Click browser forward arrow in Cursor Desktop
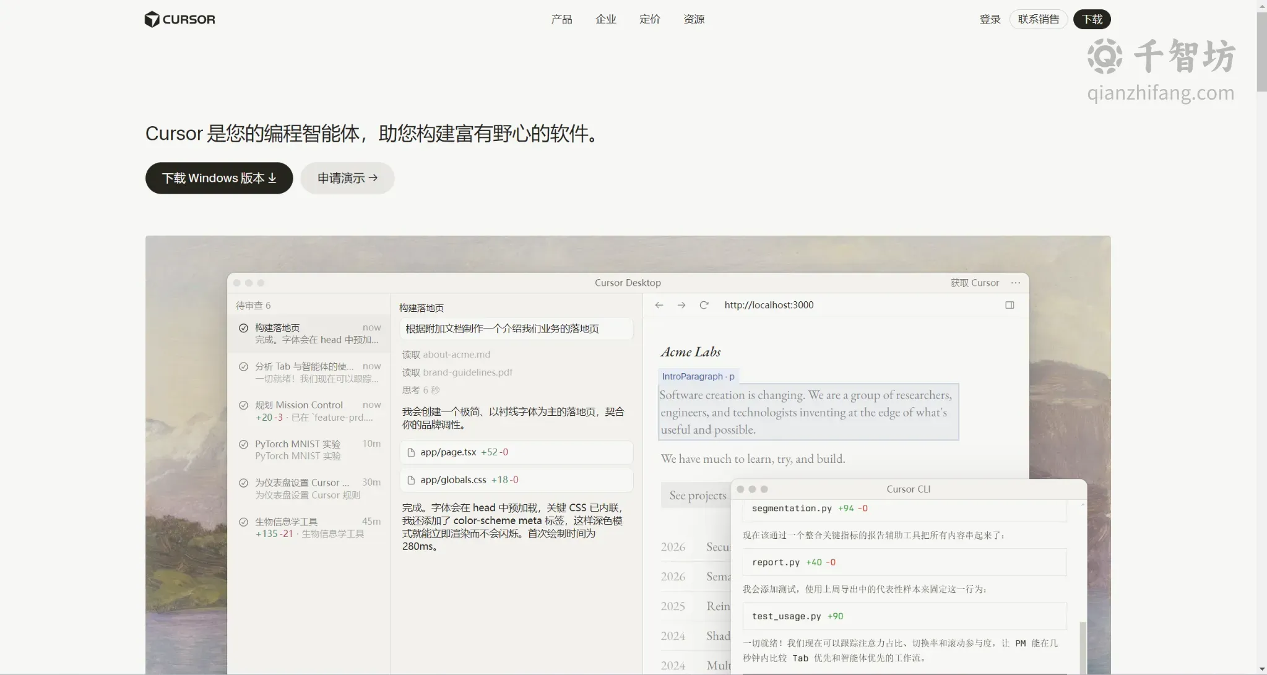This screenshot has height=675, width=1267. (x=681, y=305)
